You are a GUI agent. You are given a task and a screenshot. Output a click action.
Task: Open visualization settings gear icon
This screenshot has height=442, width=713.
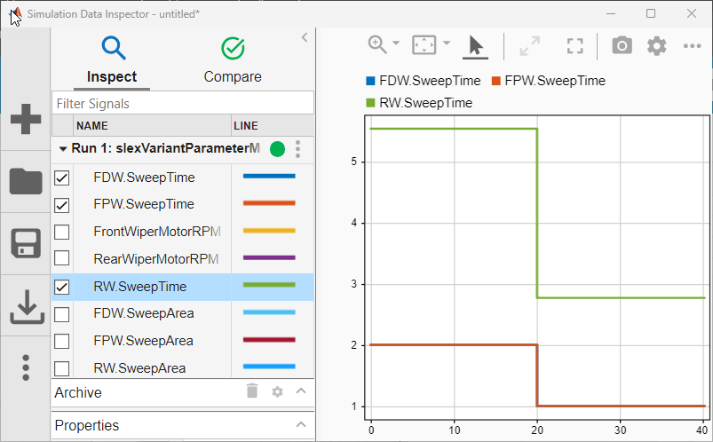(656, 45)
